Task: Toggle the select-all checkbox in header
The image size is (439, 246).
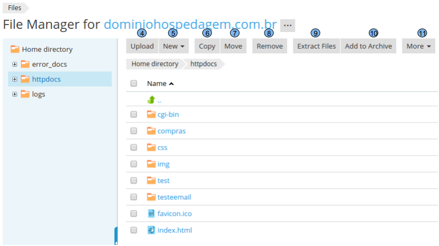Action: pos(134,83)
